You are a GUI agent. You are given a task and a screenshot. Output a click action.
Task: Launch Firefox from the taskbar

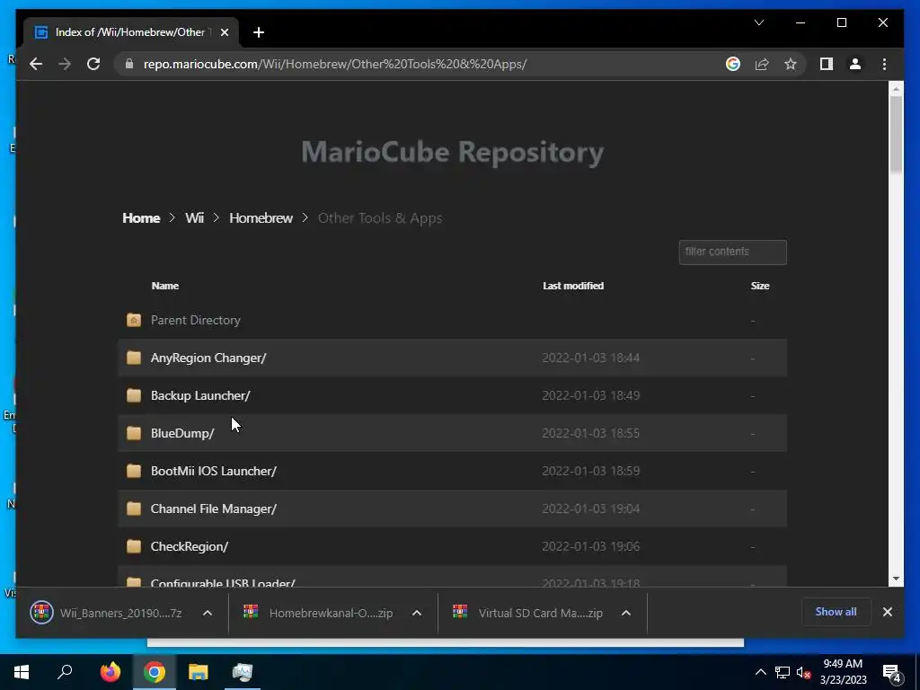click(110, 672)
